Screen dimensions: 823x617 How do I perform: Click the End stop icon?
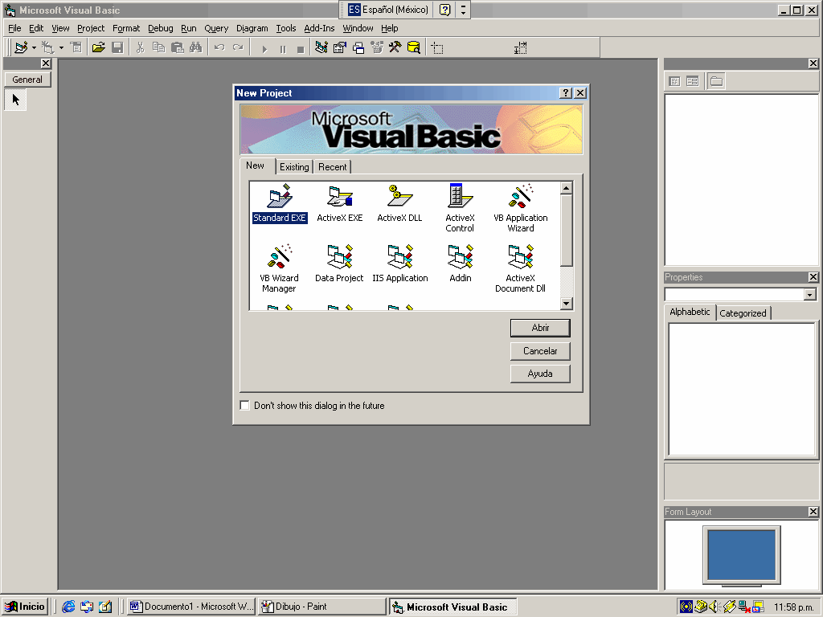click(x=301, y=49)
